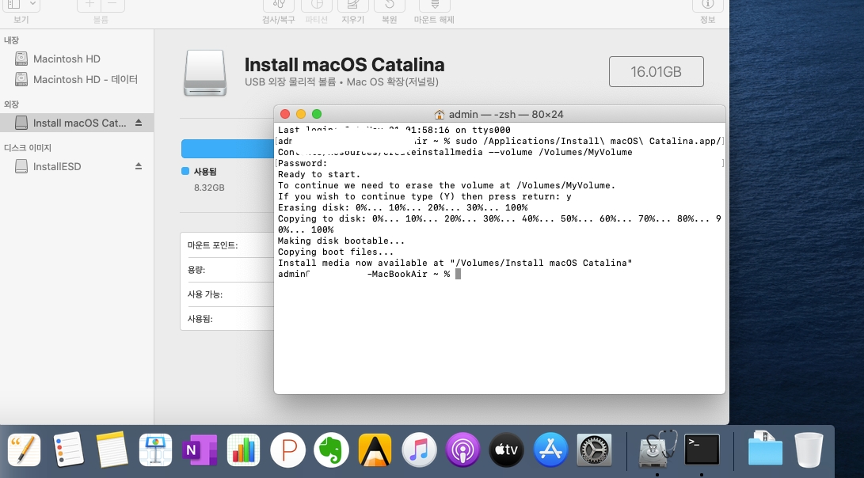Open the Partition tool
Viewport: 864px width, 478px height.
tap(317, 5)
